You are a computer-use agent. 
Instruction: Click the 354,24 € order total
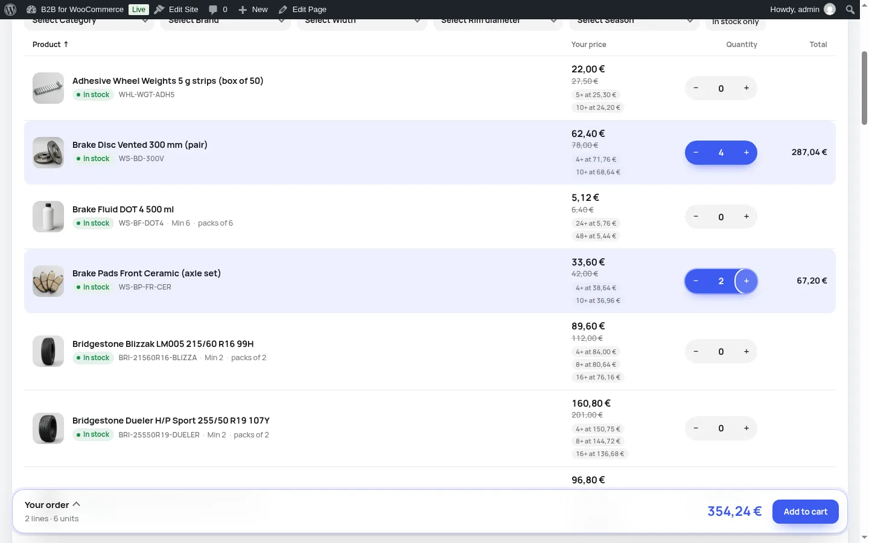734,512
